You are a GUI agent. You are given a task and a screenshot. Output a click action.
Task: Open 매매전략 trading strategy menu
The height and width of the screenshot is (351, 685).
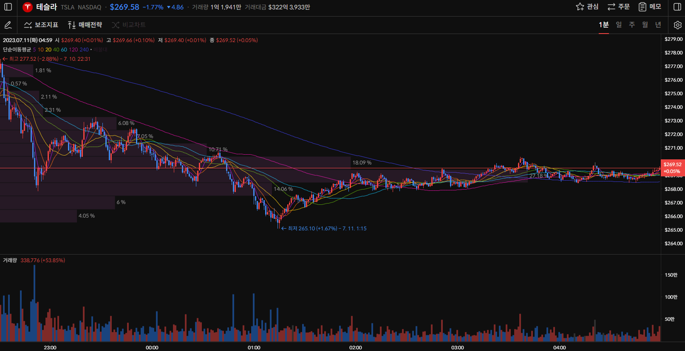(85, 25)
